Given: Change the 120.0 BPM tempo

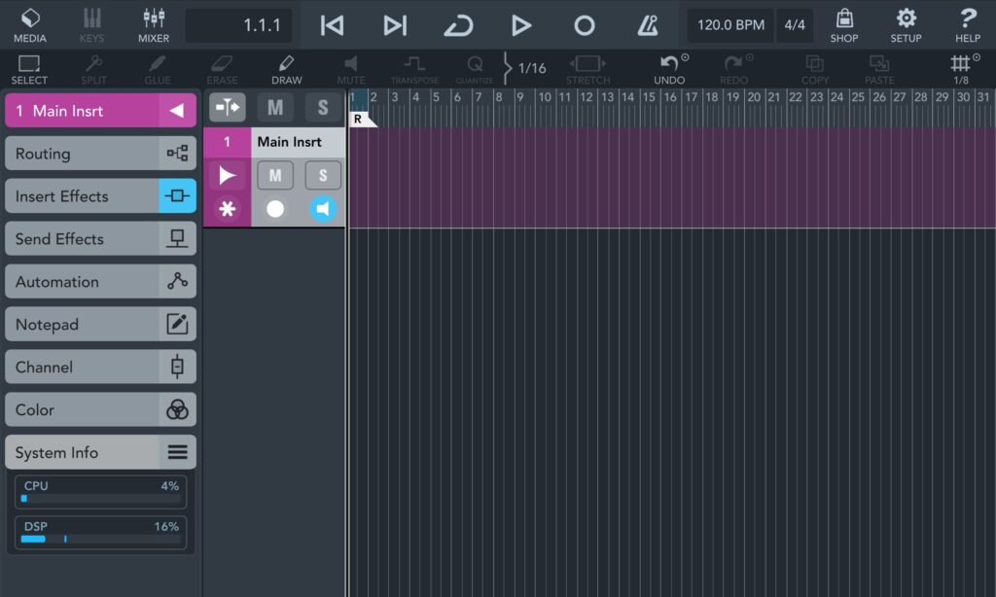Looking at the screenshot, I should 730,25.
